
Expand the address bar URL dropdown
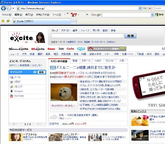point(140,8)
